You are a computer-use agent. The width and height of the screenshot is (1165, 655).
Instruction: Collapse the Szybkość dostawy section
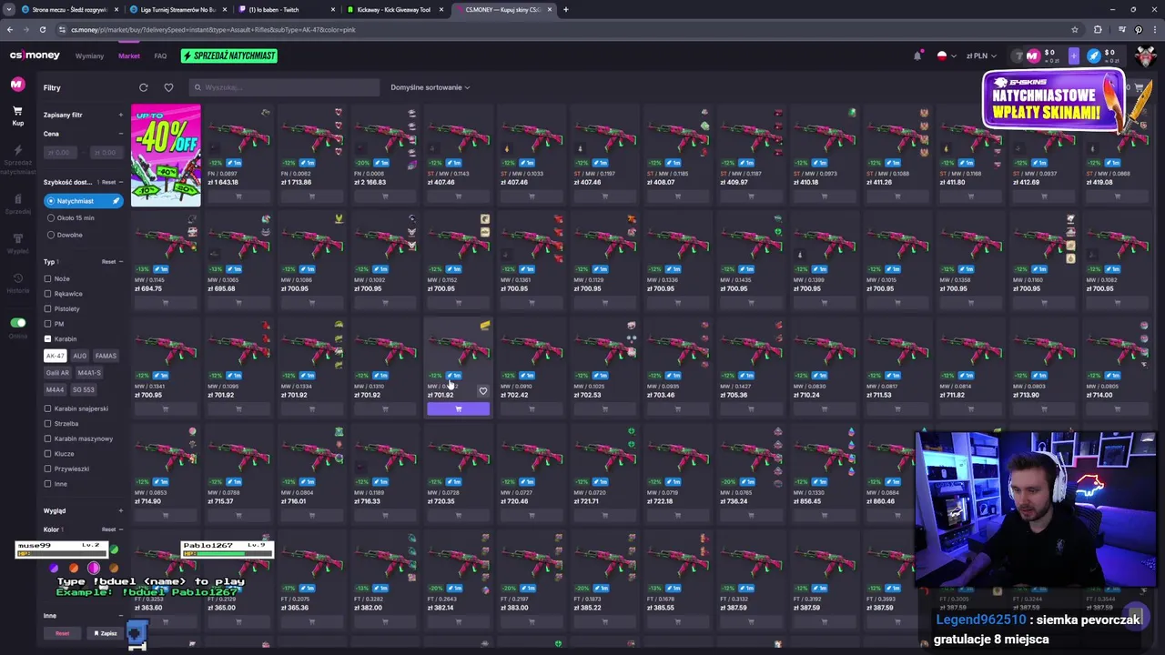tap(120, 182)
